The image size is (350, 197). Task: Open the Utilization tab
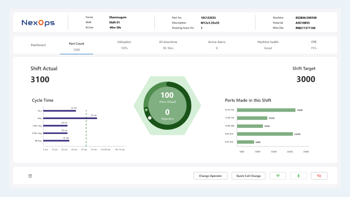[124, 45]
